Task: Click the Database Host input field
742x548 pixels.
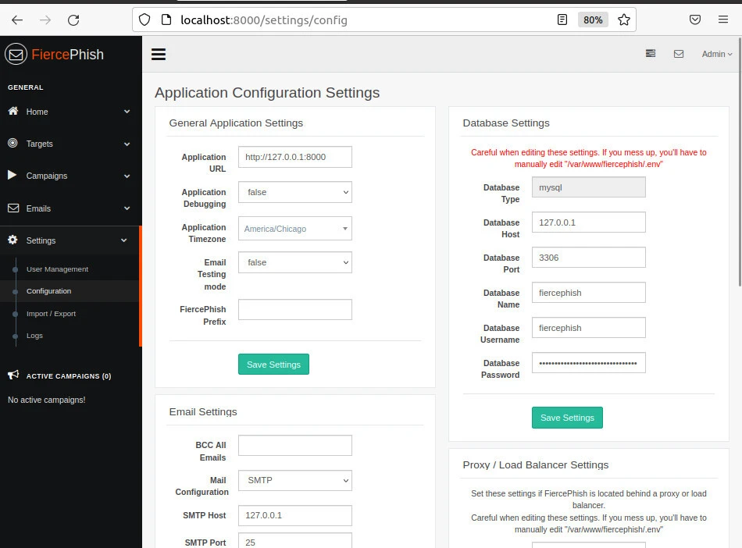Action: (588, 222)
